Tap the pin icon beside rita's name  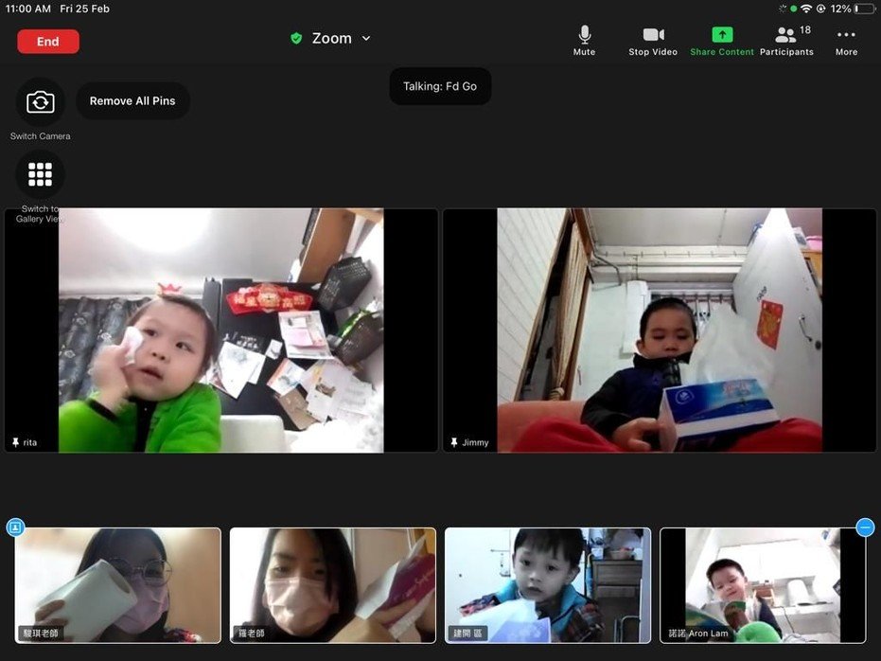(15, 442)
